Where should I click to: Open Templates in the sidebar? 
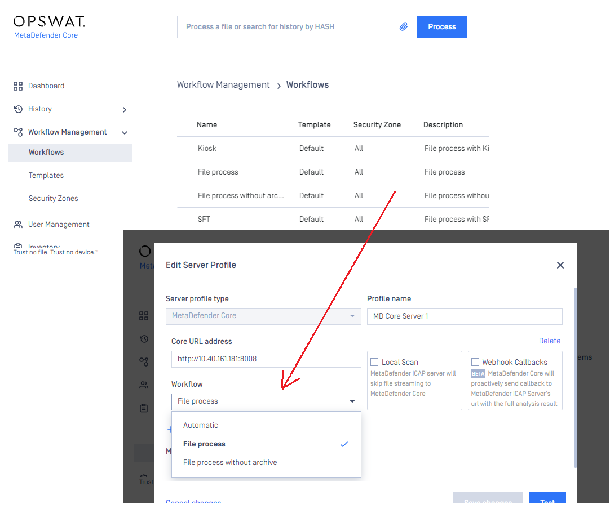[46, 176]
